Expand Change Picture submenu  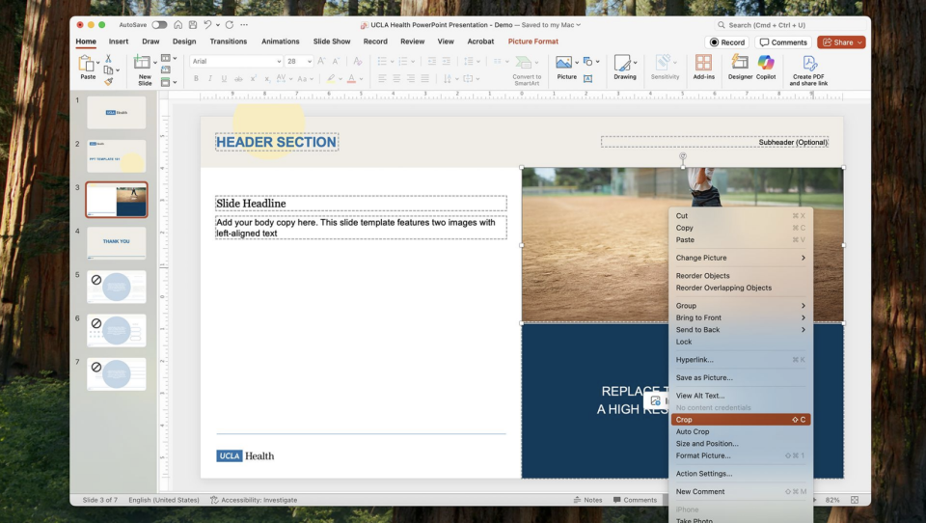point(741,258)
